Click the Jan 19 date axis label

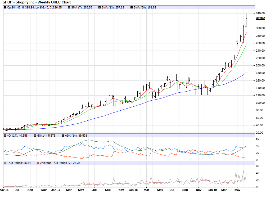click(212, 190)
